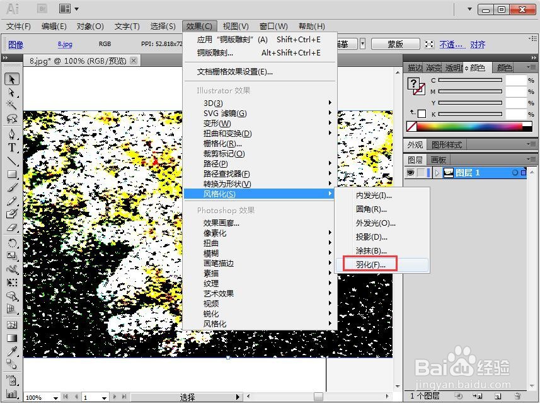Open the zoom percentage dropdown
540x403 pixels.
[x=55, y=398]
